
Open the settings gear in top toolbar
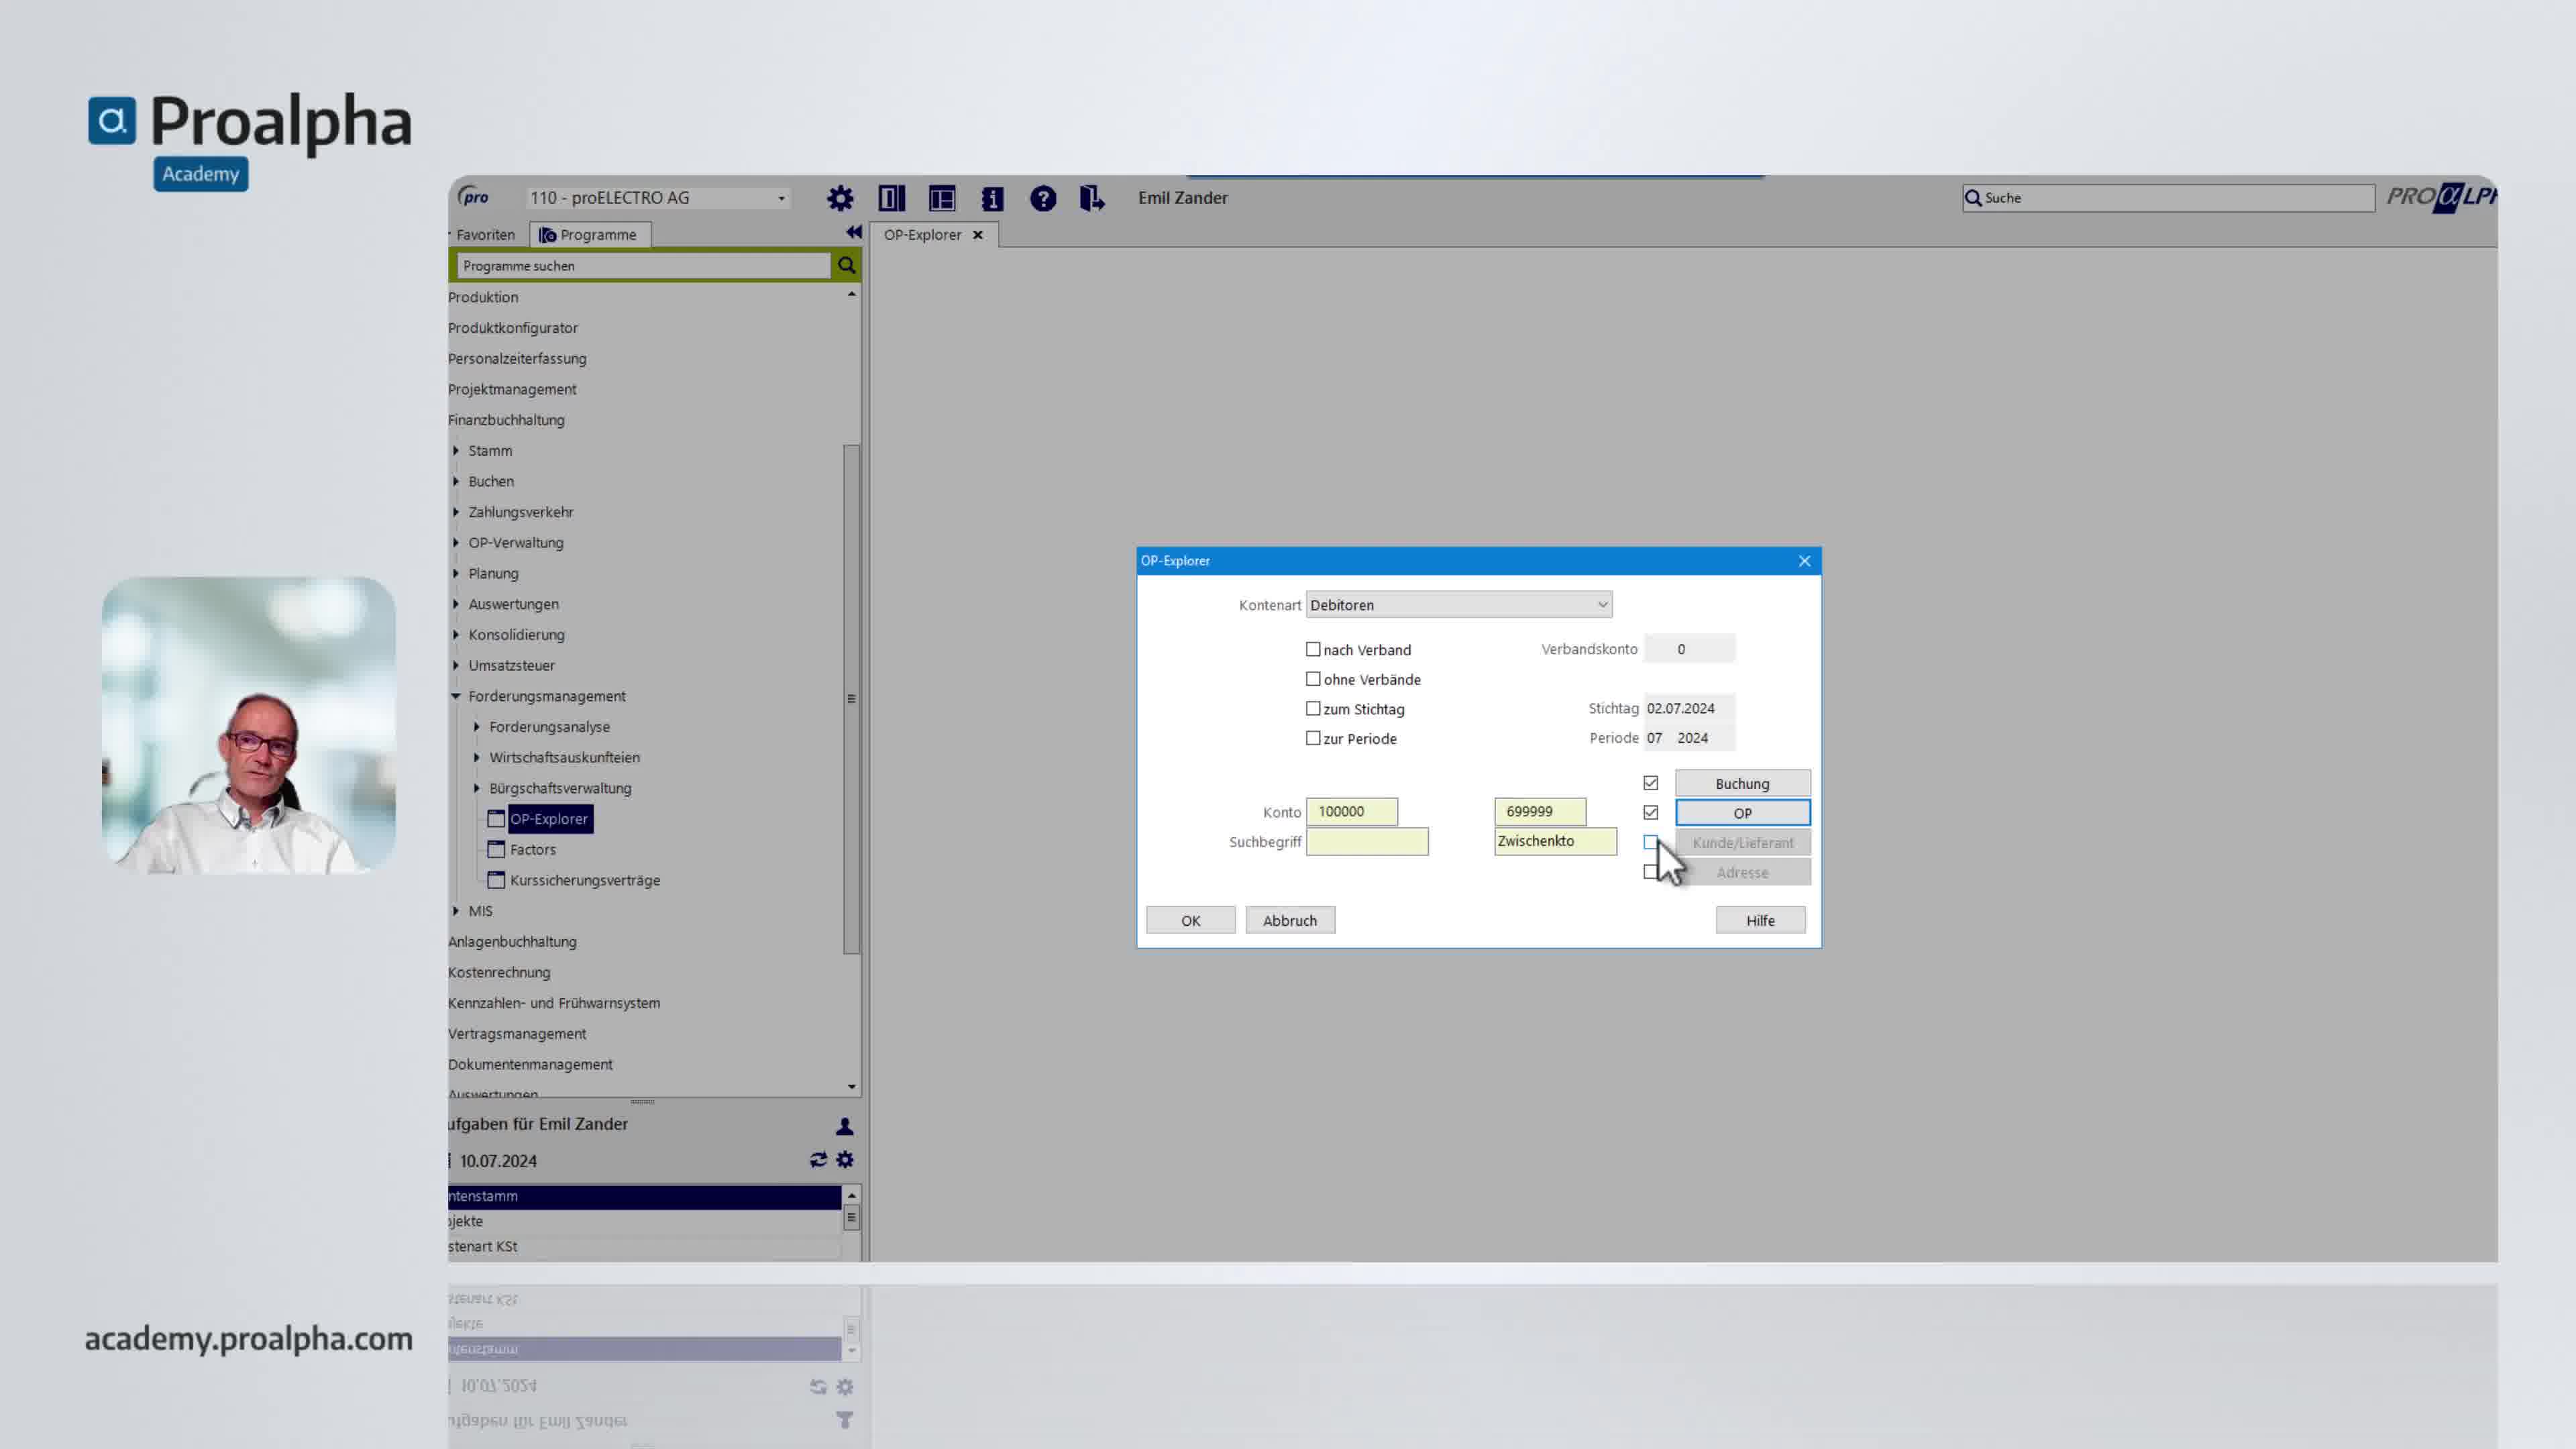pos(840,198)
